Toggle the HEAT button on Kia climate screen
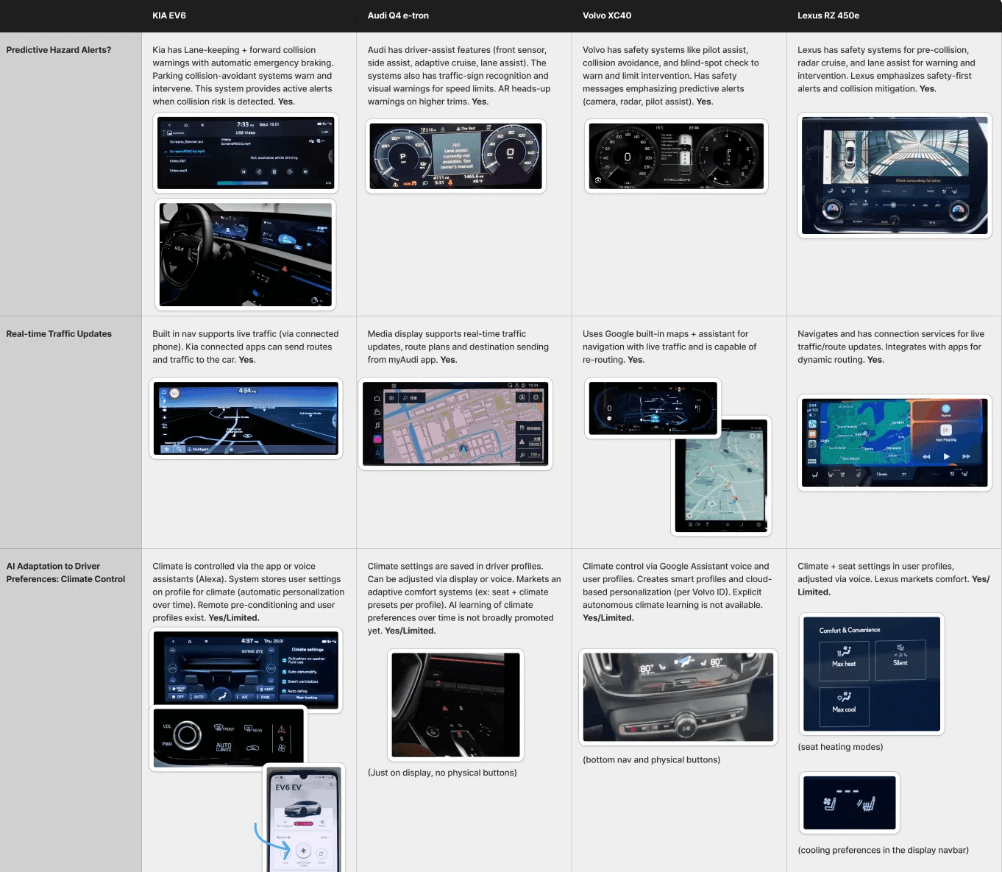1002x872 pixels. pyautogui.click(x=265, y=689)
